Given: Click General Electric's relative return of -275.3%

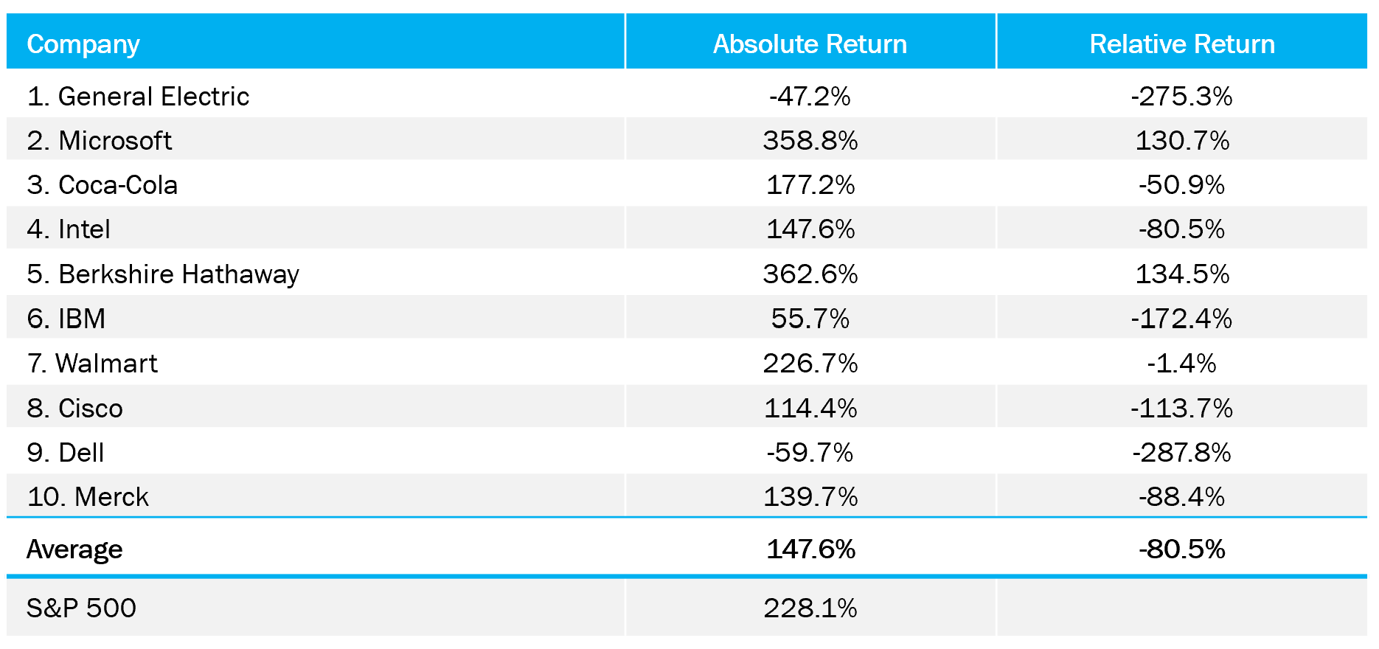Looking at the screenshot, I should click(x=1181, y=97).
